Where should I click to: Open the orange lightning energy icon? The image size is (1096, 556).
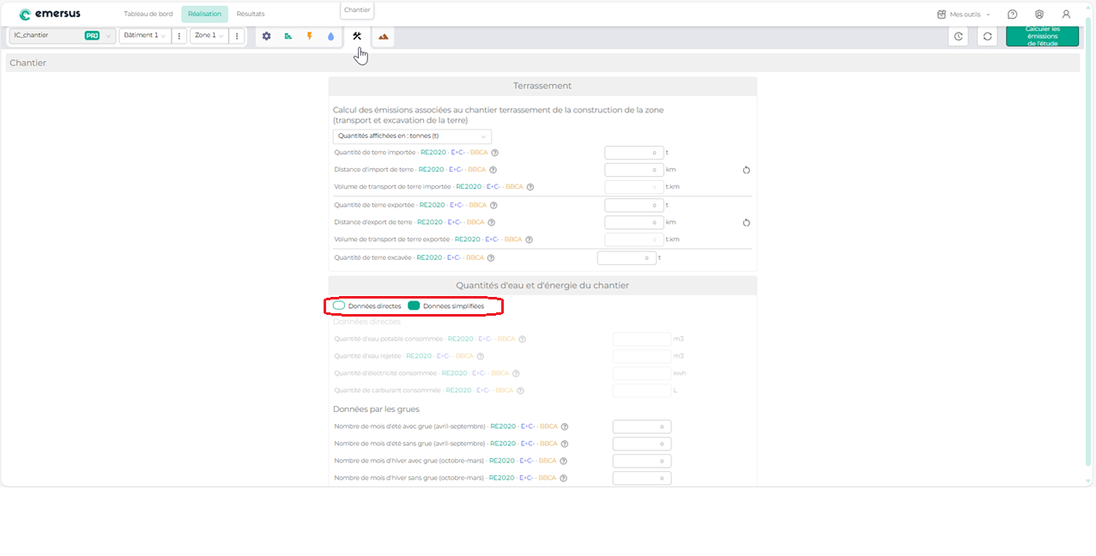tap(310, 36)
